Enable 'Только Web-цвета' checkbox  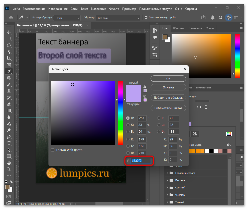53,150
